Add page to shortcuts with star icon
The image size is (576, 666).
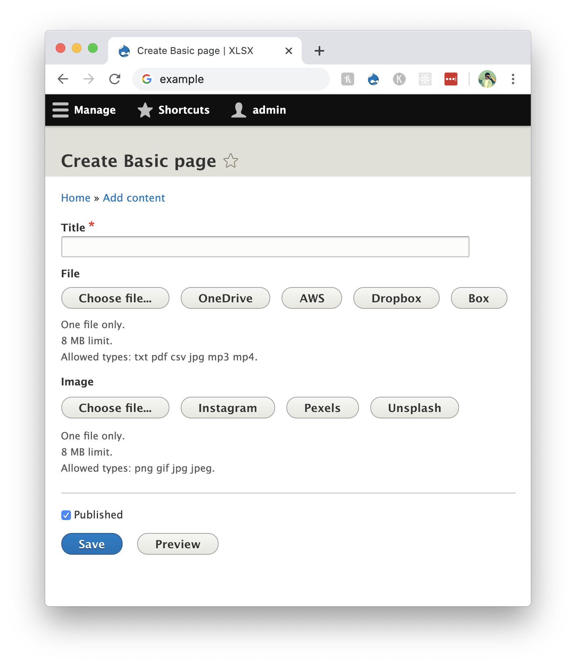tap(231, 161)
